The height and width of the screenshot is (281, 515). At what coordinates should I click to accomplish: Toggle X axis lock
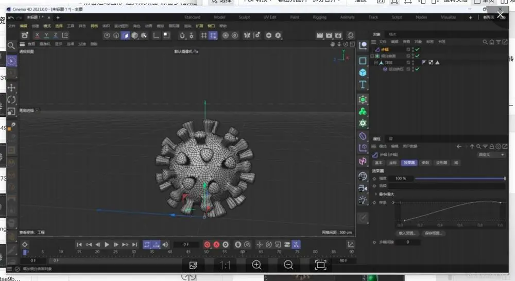point(37,36)
